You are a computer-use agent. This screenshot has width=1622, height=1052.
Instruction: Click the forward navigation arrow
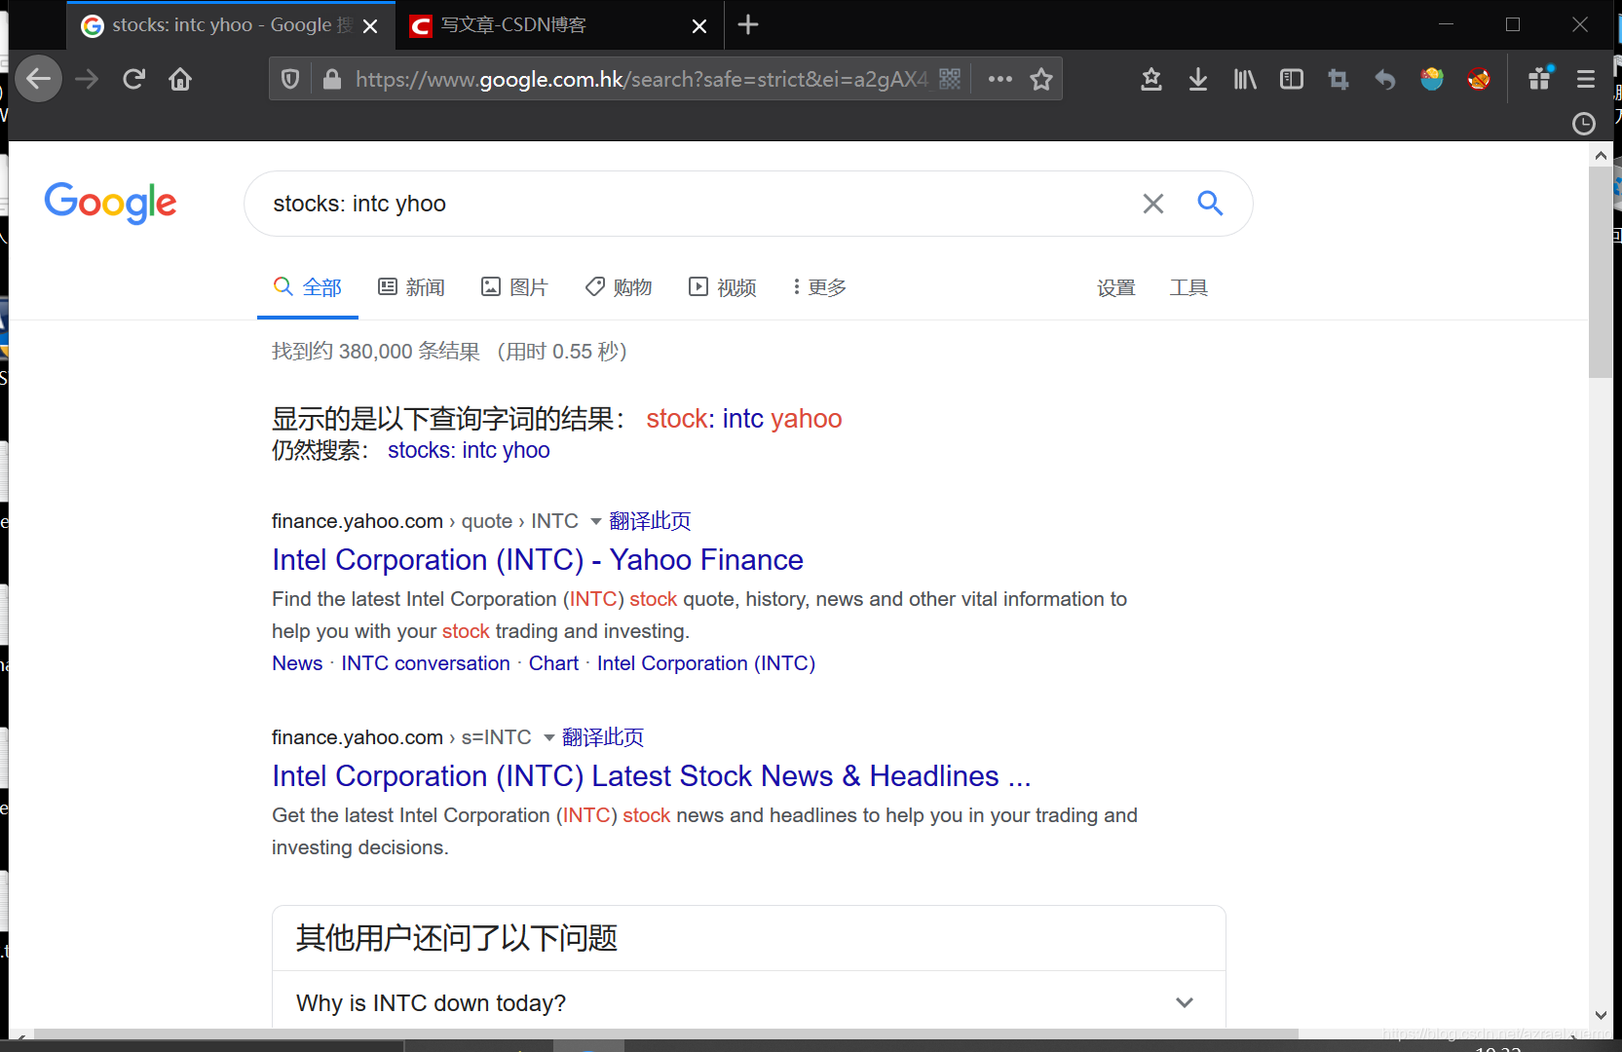pyautogui.click(x=87, y=79)
